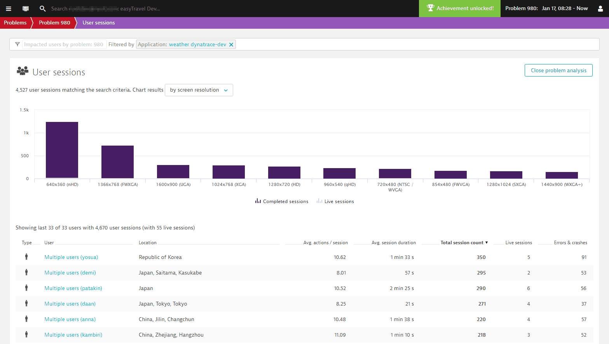Click 'China, Zhejiang, Hangzhou' location cell

[x=171, y=335]
